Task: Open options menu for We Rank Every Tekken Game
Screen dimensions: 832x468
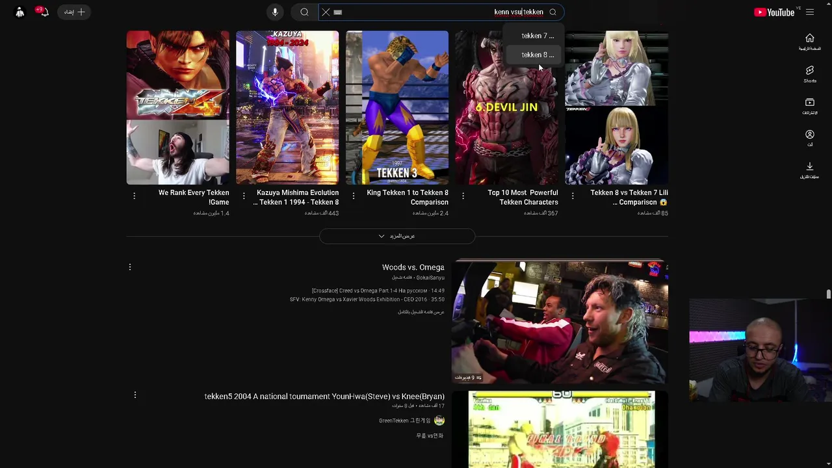Action: click(x=135, y=196)
